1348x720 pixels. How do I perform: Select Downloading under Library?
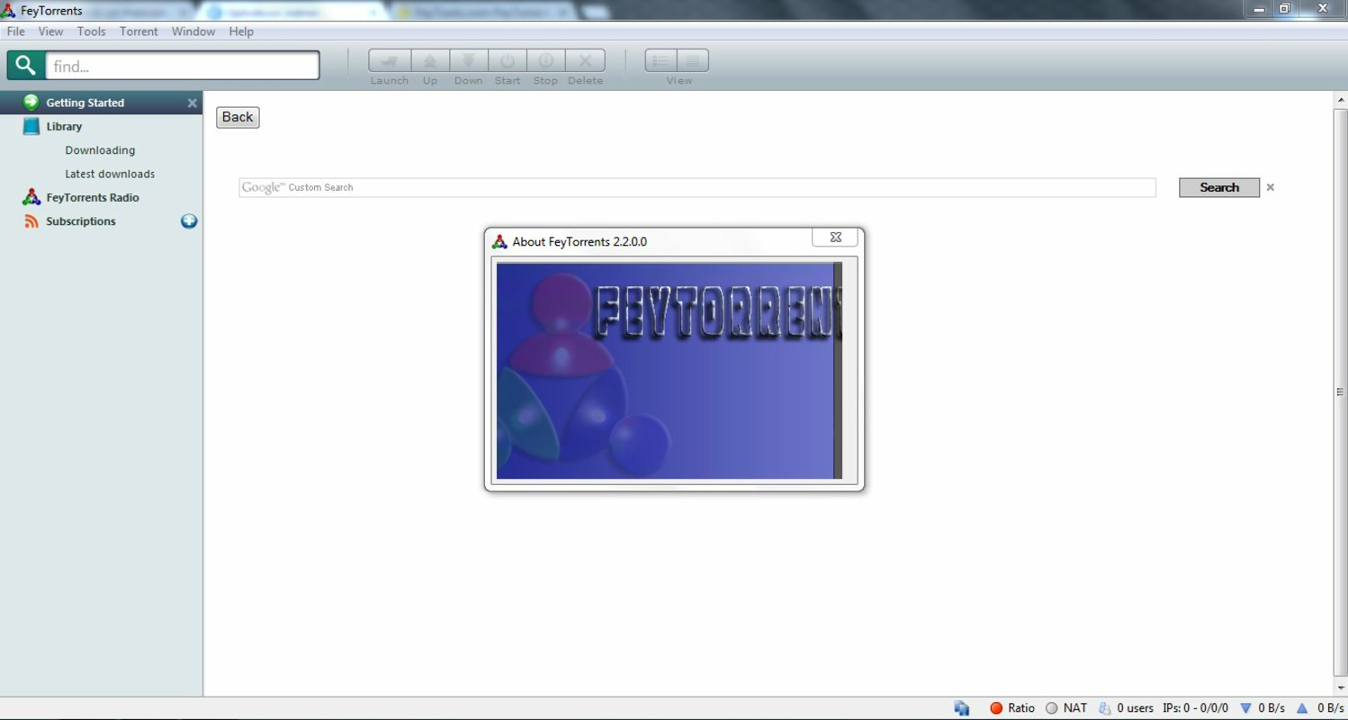[100, 150]
